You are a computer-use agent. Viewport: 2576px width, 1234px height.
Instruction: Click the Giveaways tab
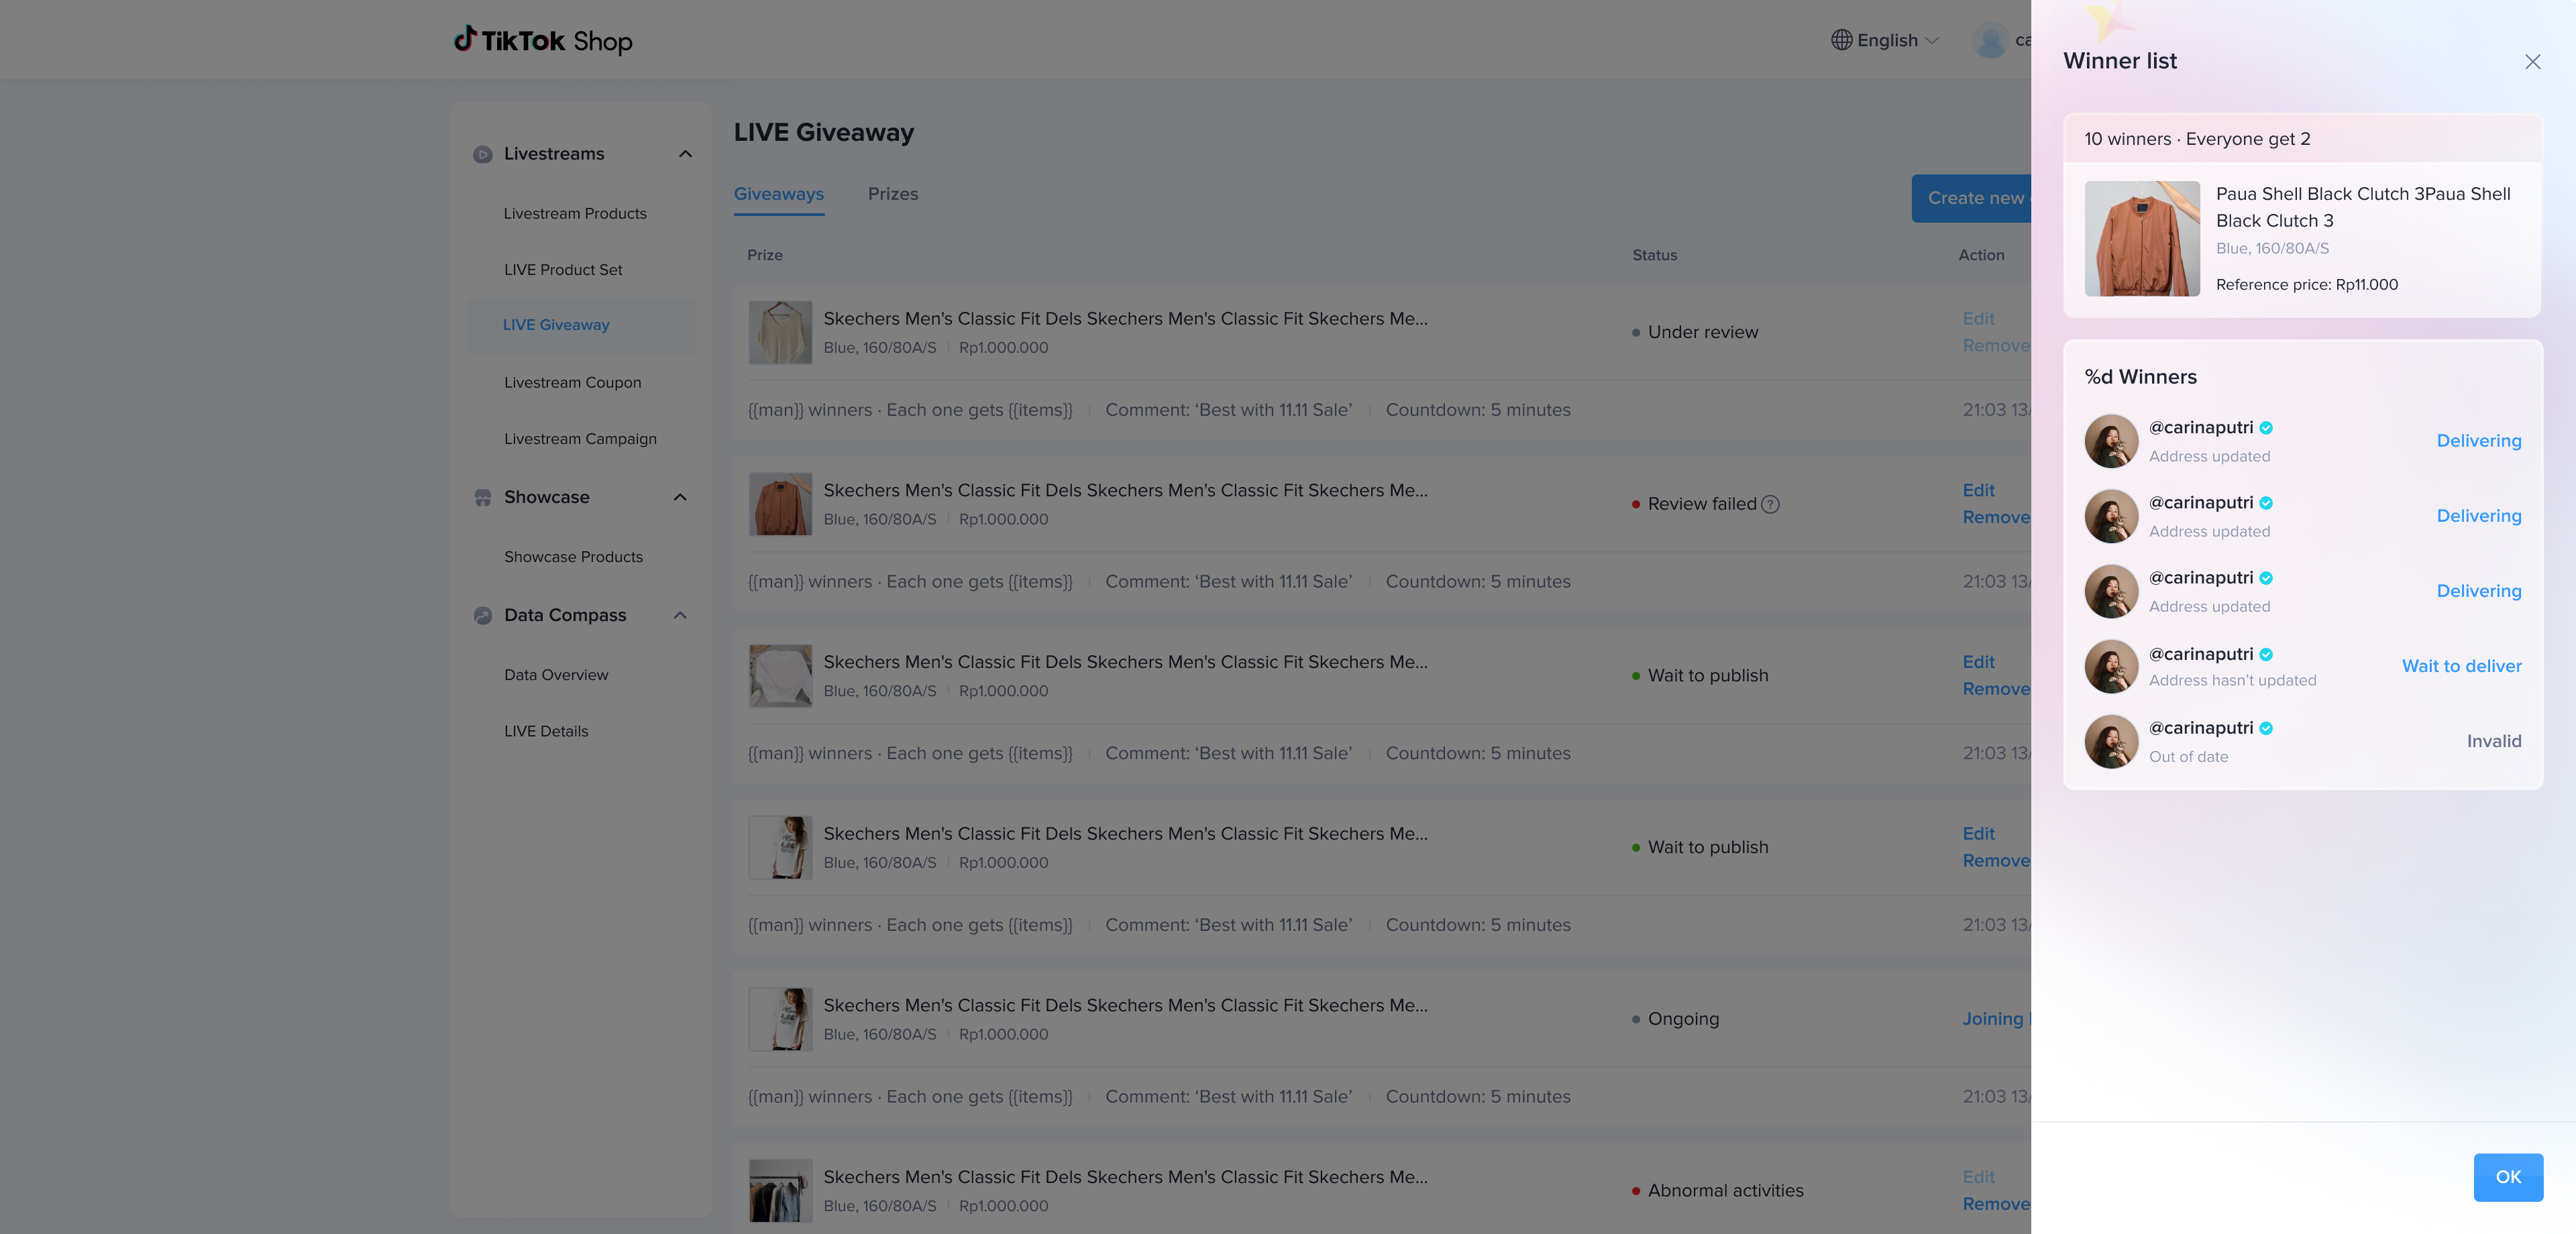(778, 194)
